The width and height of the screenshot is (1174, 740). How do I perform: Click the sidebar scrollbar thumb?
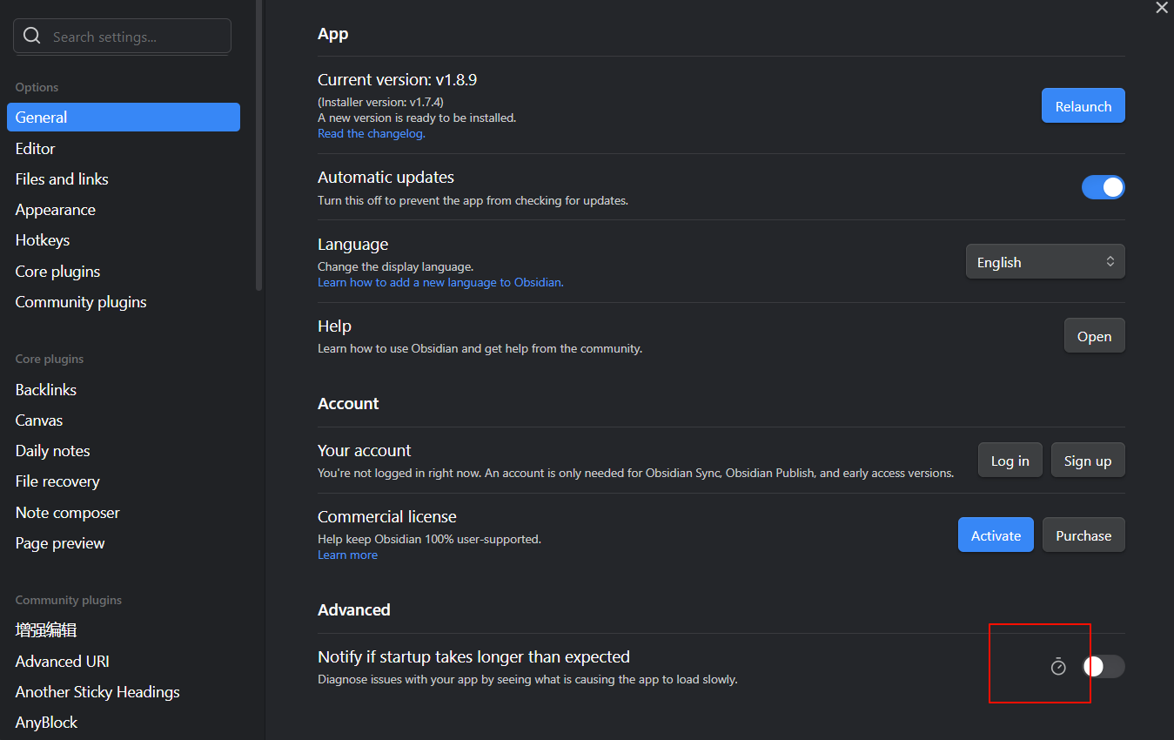tap(258, 145)
